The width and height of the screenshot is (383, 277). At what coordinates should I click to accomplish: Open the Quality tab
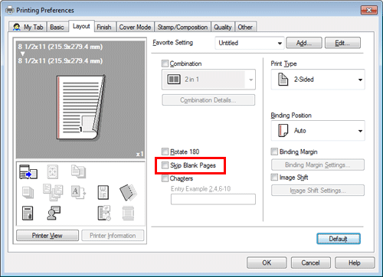pos(223,27)
